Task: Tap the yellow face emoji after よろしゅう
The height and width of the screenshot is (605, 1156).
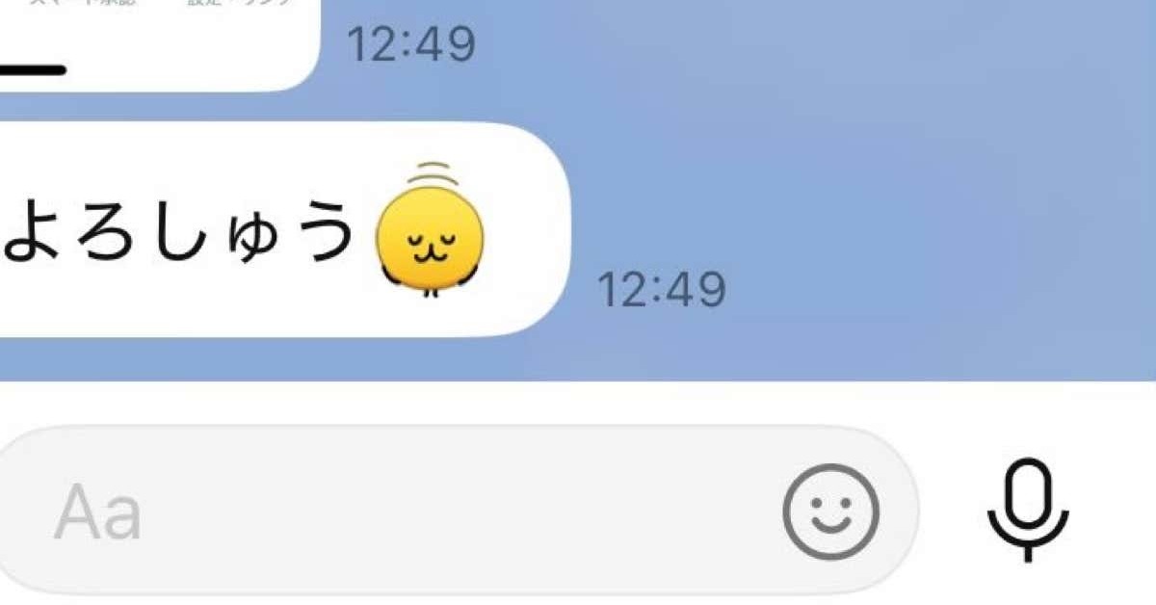Action: 430,232
